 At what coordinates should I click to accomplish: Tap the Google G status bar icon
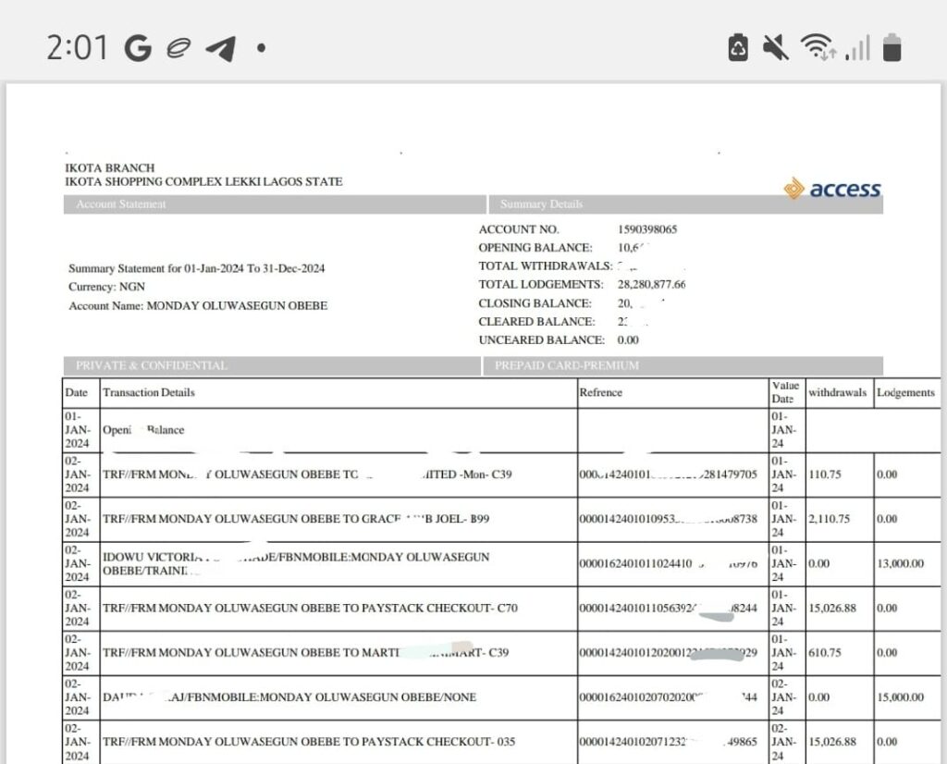(138, 48)
